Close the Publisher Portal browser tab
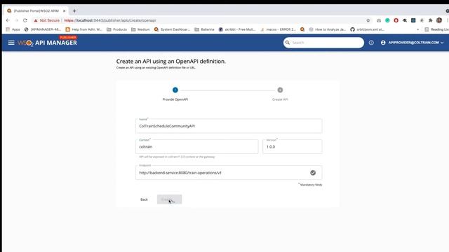The image size is (449, 252). 64,11
